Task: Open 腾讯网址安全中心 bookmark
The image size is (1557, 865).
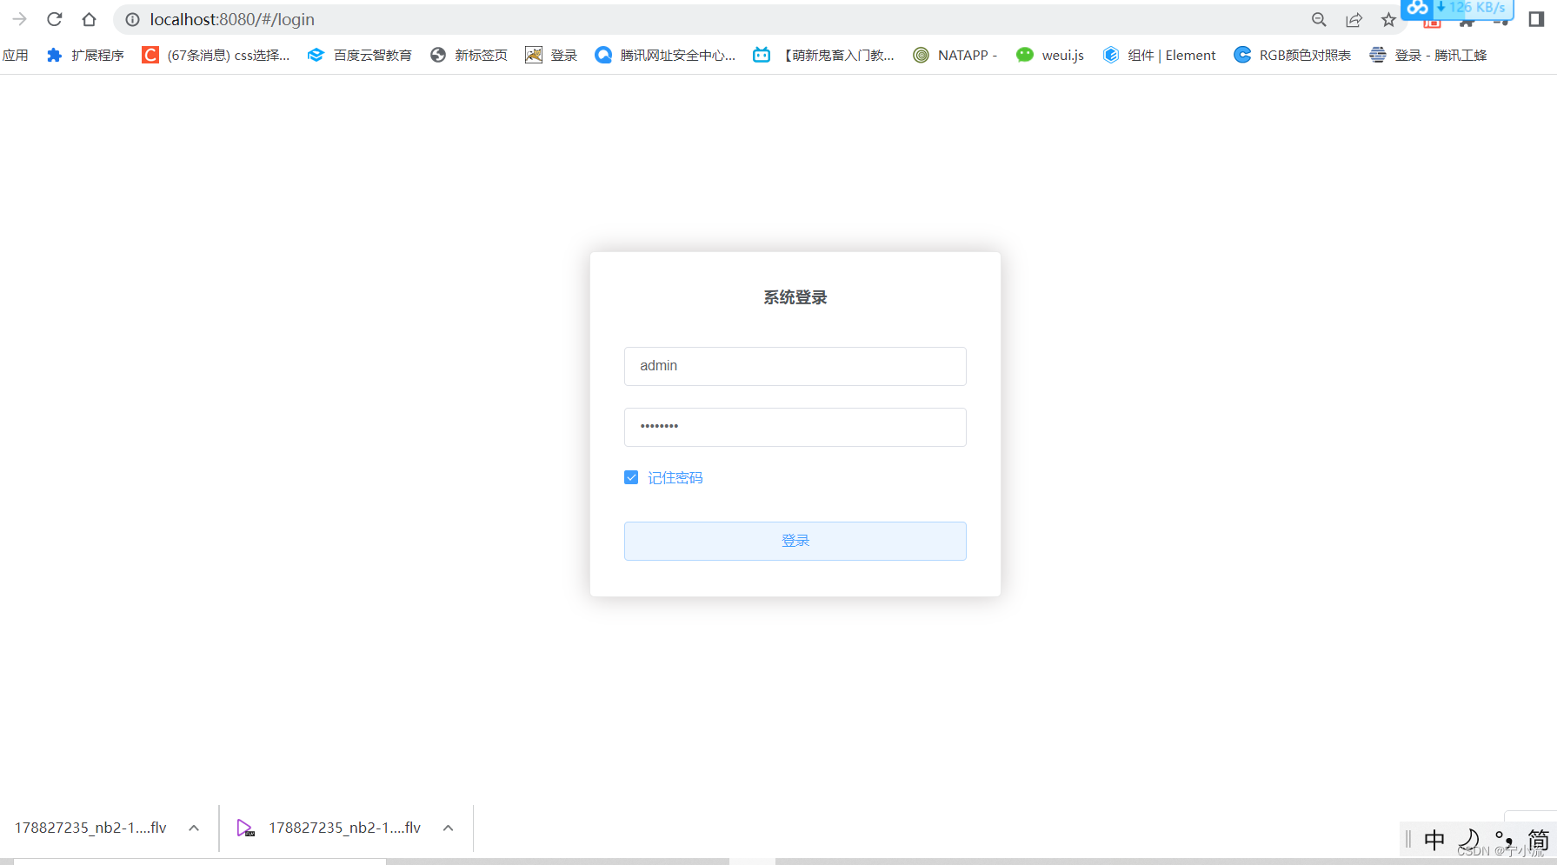Action: coord(665,55)
